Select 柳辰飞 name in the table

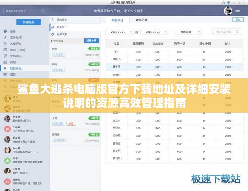(116, 59)
